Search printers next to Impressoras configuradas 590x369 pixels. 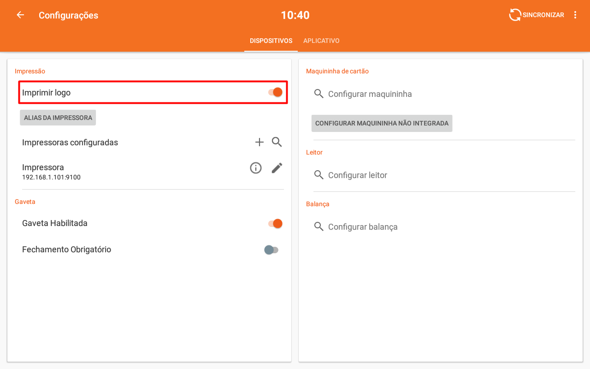click(x=277, y=142)
